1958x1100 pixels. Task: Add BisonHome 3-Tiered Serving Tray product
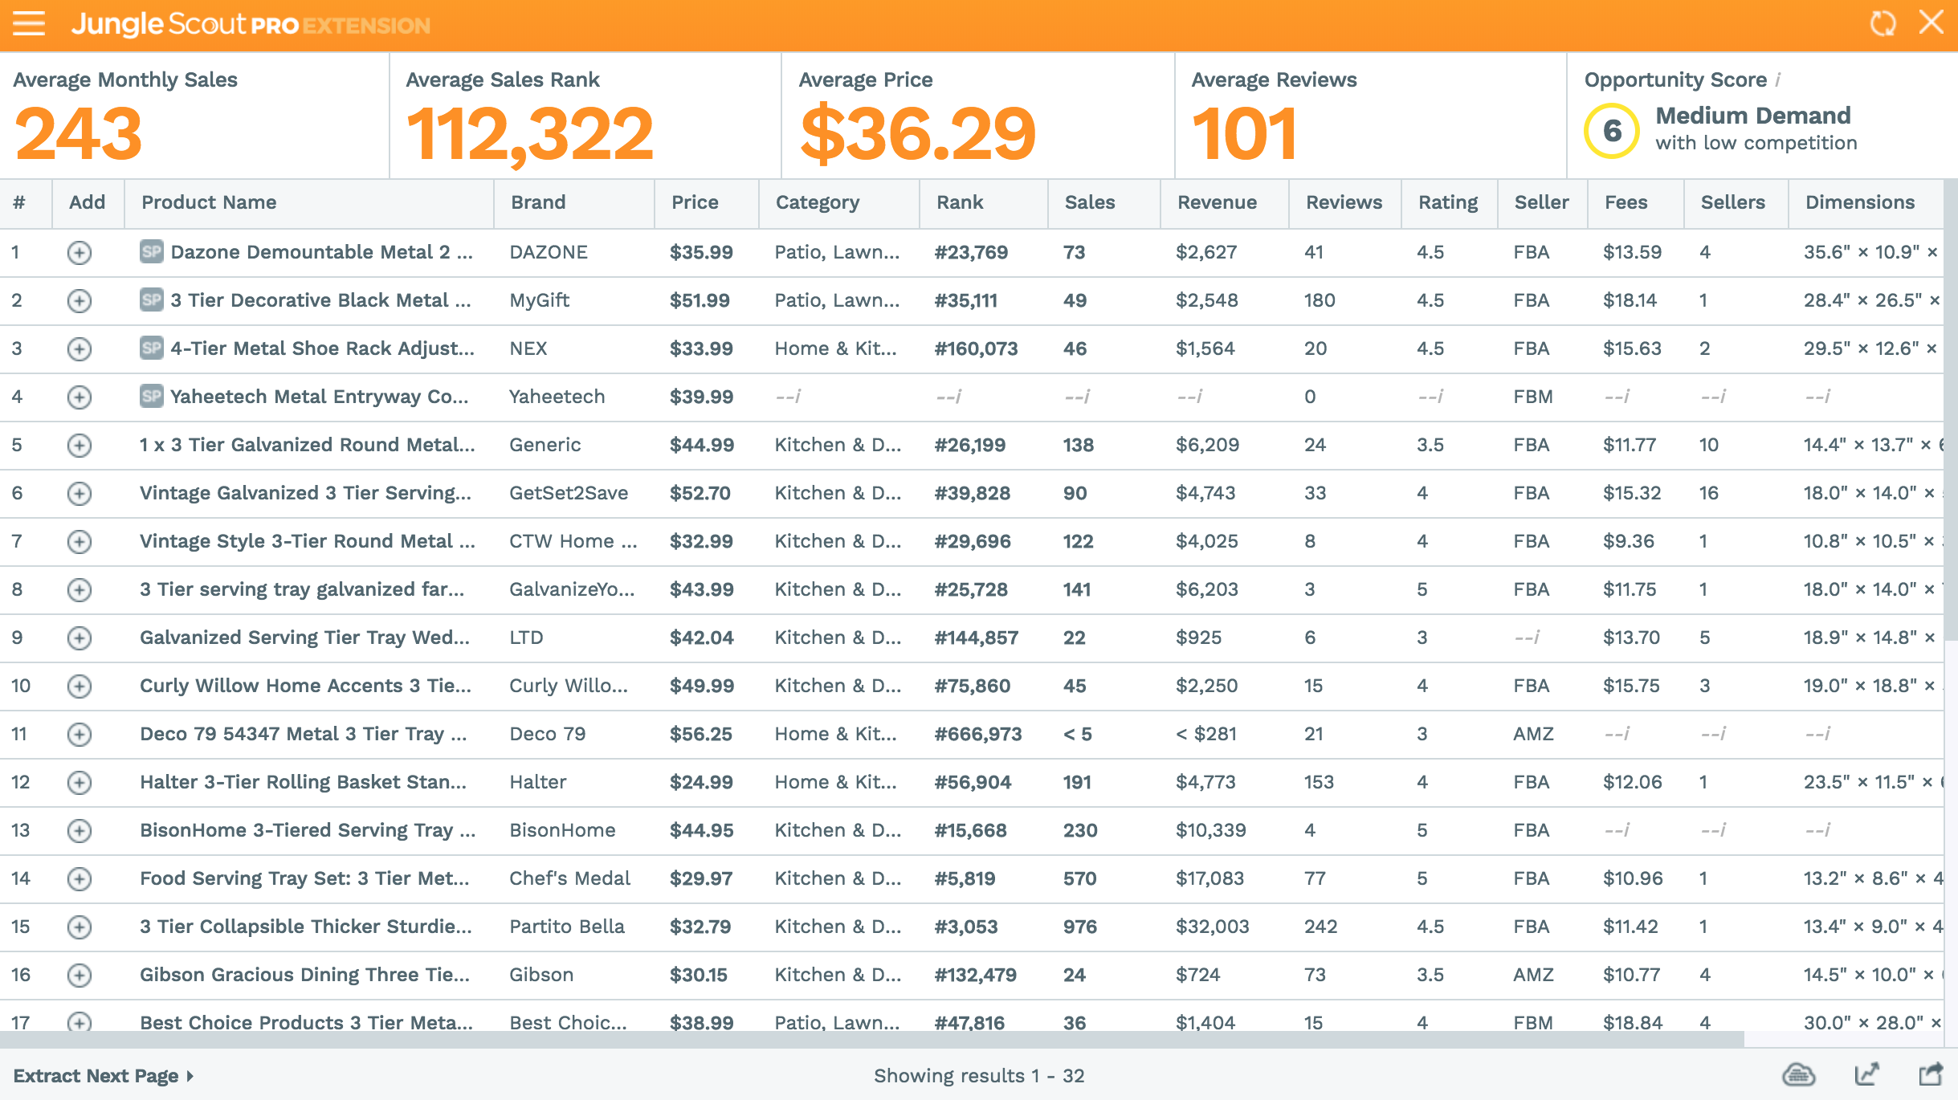pos(79,831)
